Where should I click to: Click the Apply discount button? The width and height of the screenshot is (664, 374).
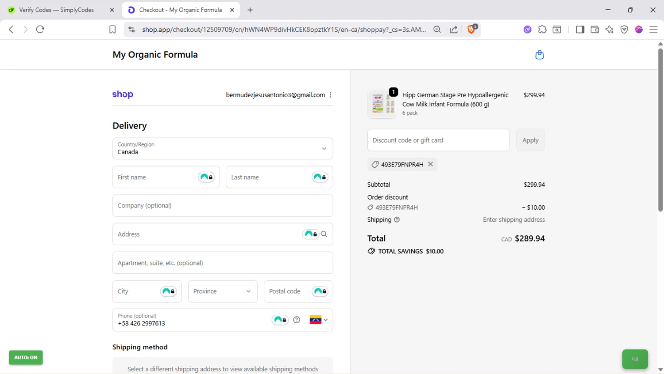[530, 140]
